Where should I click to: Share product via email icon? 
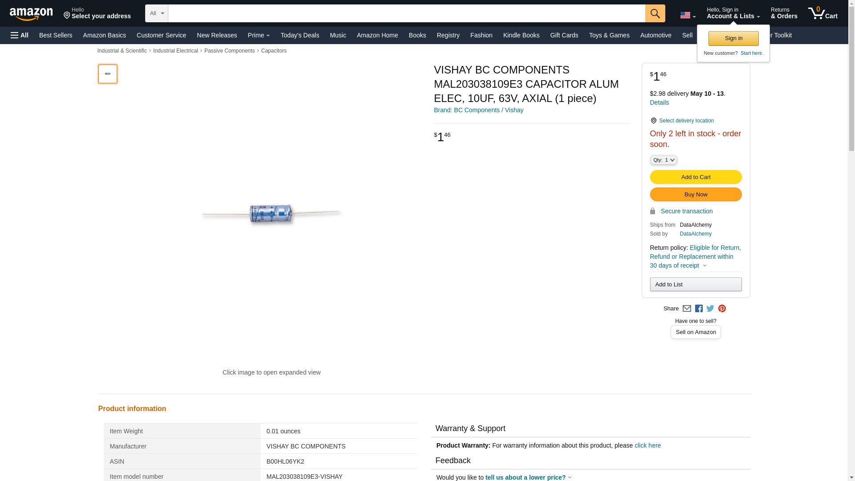(x=687, y=309)
